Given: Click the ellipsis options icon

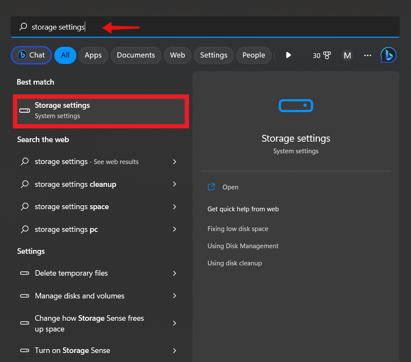Looking at the screenshot, I should tap(367, 55).
